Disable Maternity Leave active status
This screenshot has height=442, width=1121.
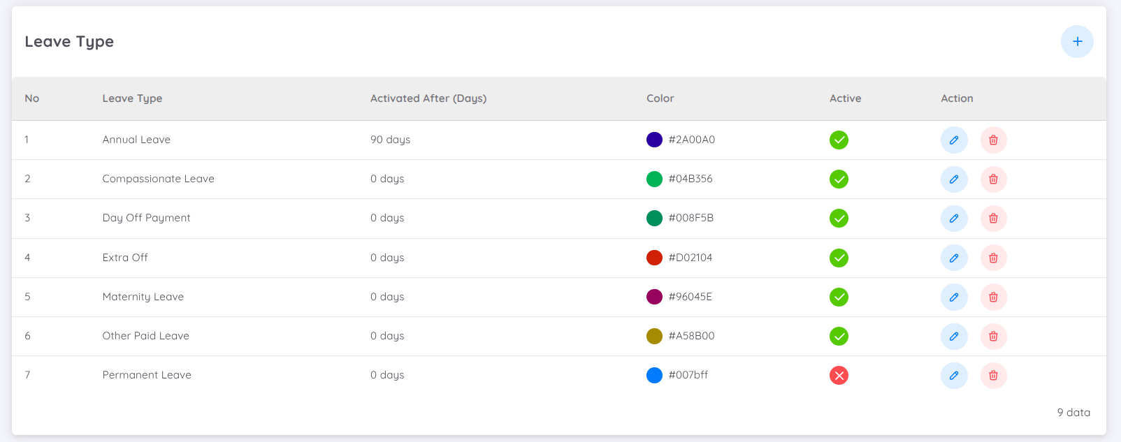click(839, 297)
